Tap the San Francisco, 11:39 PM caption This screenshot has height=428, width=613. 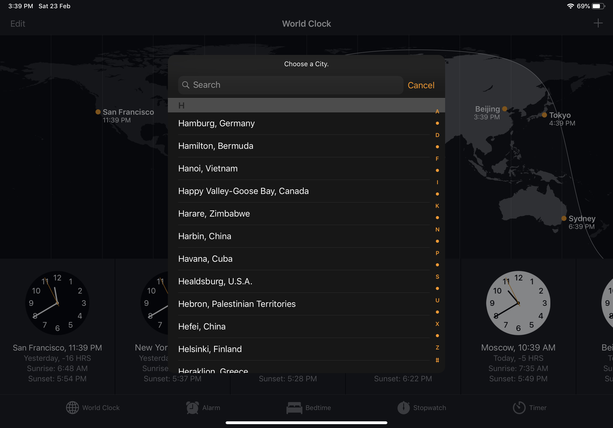click(57, 347)
